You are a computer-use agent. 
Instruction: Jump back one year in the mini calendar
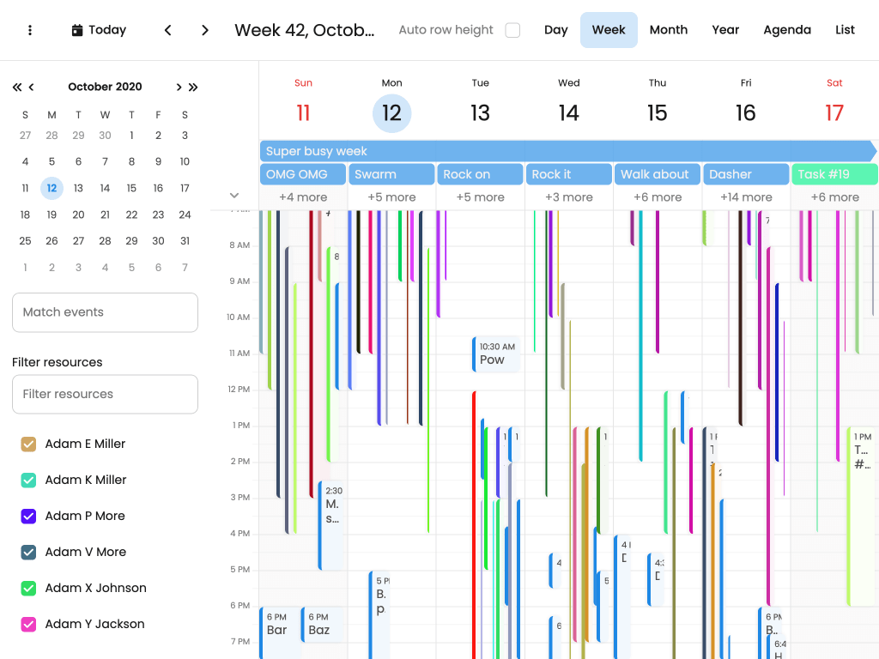pyautogui.click(x=16, y=87)
